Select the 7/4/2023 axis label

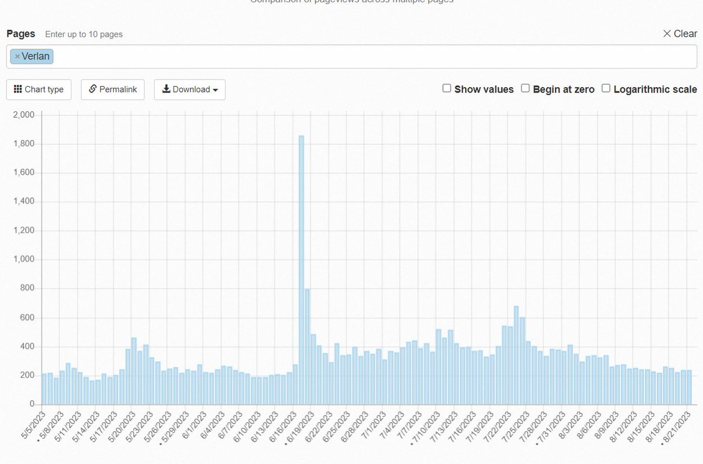click(392, 425)
